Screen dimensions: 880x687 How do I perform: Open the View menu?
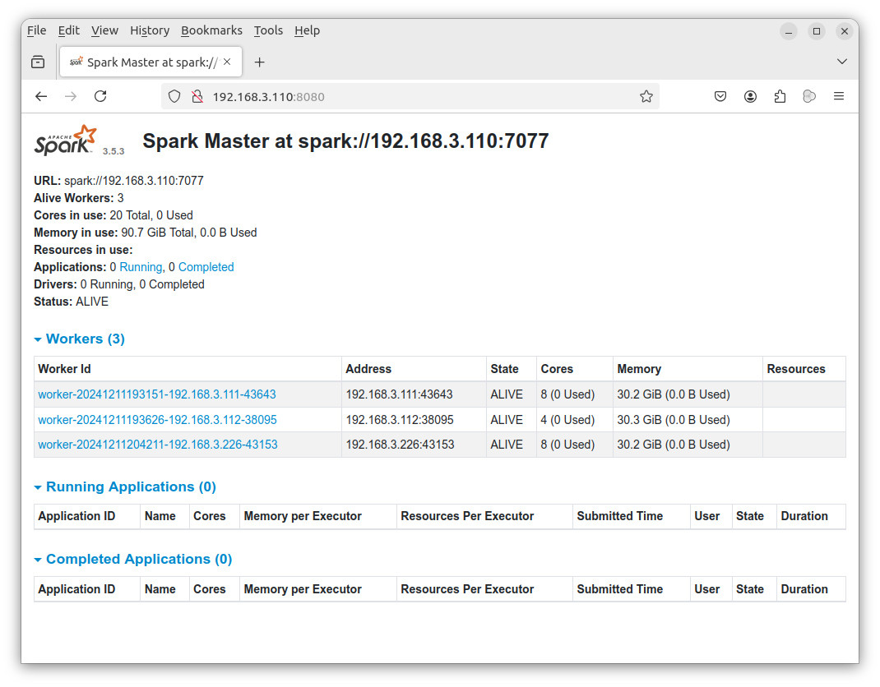[104, 30]
